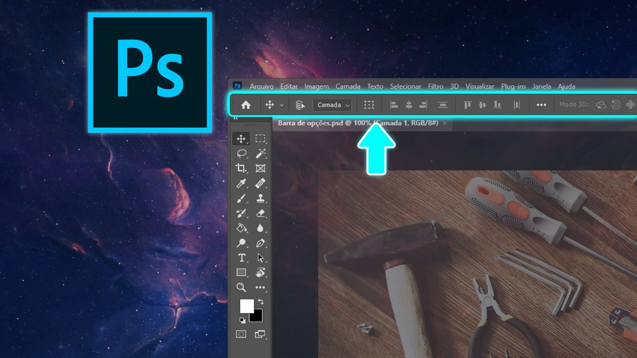This screenshot has height=358, width=637.
Task: Select the Blur droplet tool
Action: click(260, 228)
